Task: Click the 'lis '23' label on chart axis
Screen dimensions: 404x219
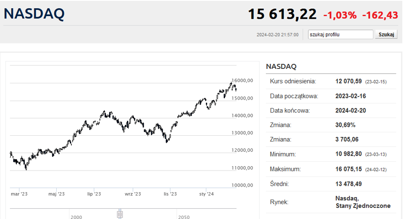Action: click(x=170, y=194)
